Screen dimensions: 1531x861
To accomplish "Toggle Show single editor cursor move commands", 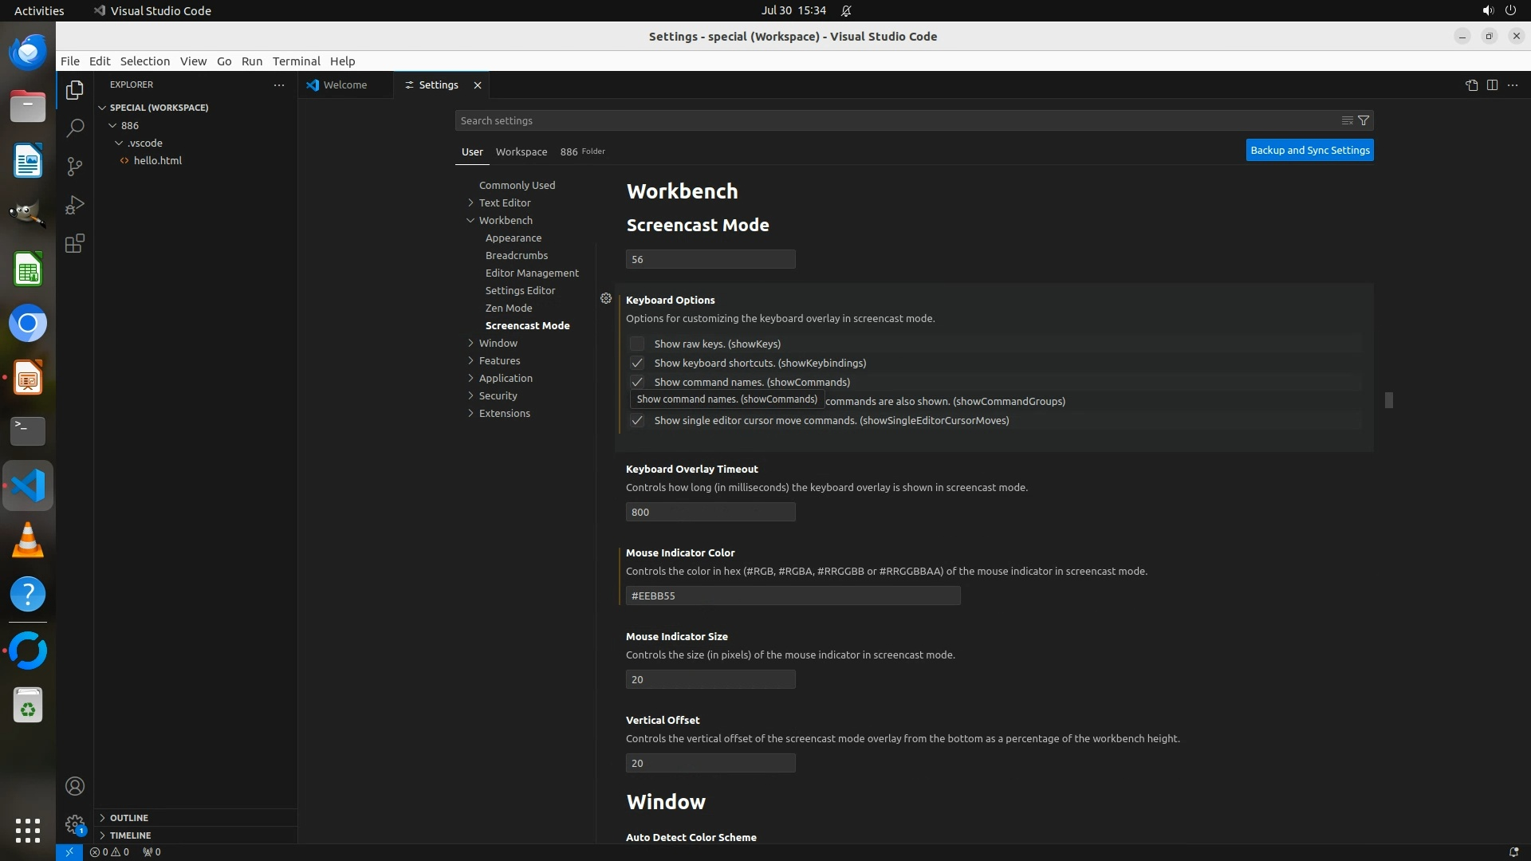I will pos(636,420).
